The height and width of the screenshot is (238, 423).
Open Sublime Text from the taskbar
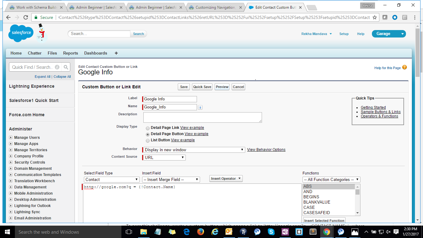[x=313, y=232]
